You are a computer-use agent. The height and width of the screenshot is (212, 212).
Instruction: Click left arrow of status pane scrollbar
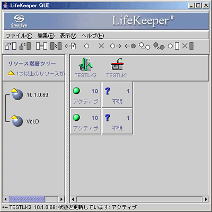tap(73, 199)
